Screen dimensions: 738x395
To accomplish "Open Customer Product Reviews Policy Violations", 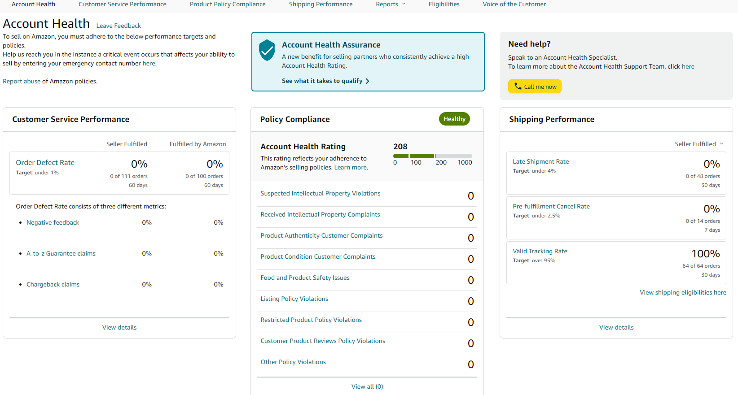I will pos(323,341).
